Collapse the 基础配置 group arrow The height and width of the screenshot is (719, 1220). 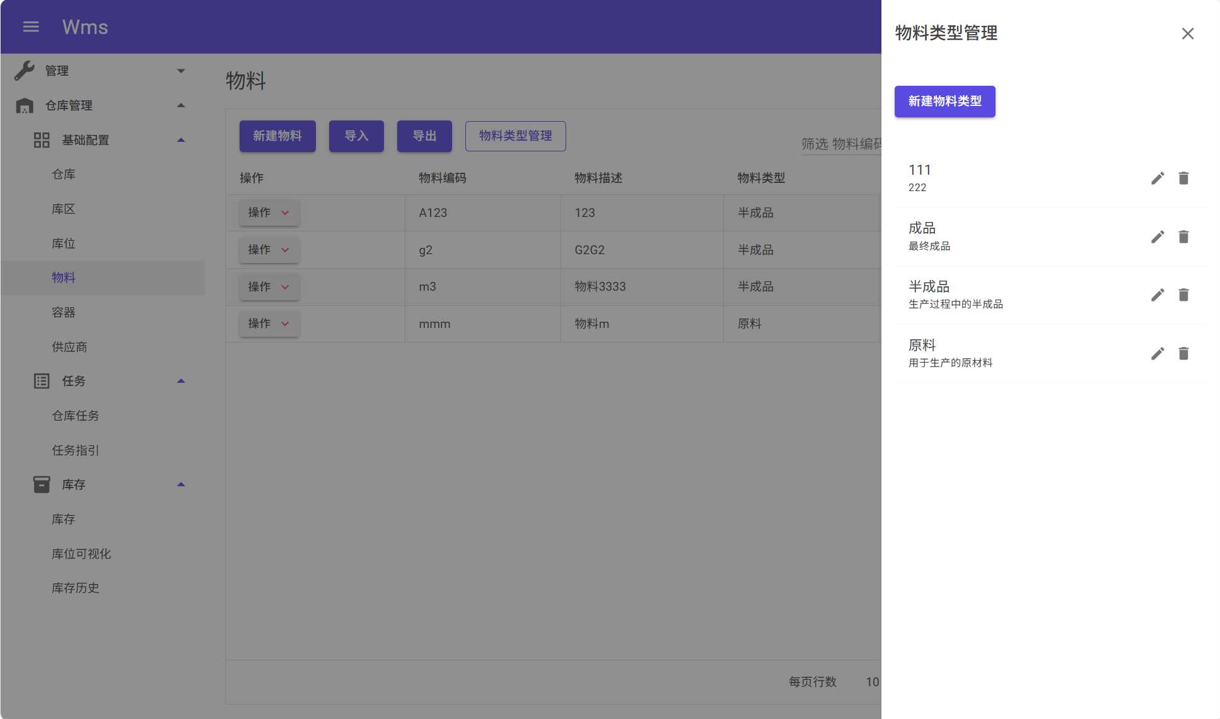[181, 140]
